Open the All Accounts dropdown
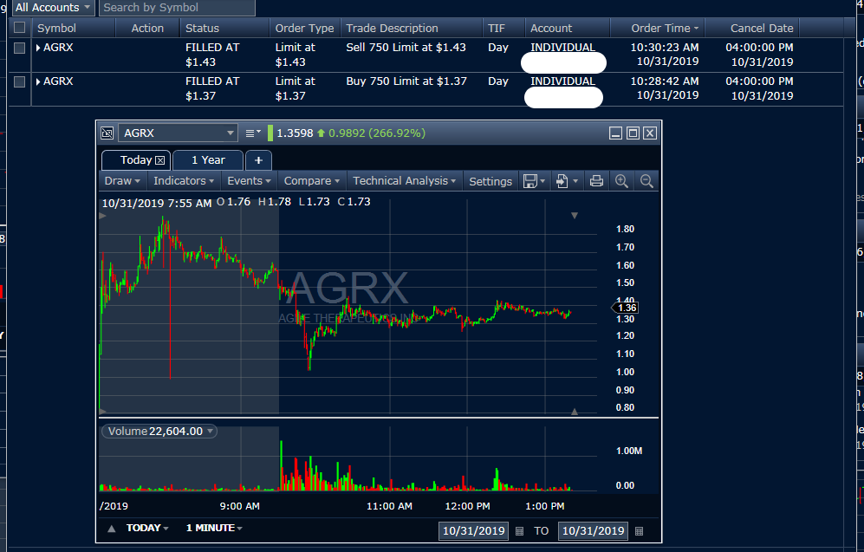 point(53,8)
